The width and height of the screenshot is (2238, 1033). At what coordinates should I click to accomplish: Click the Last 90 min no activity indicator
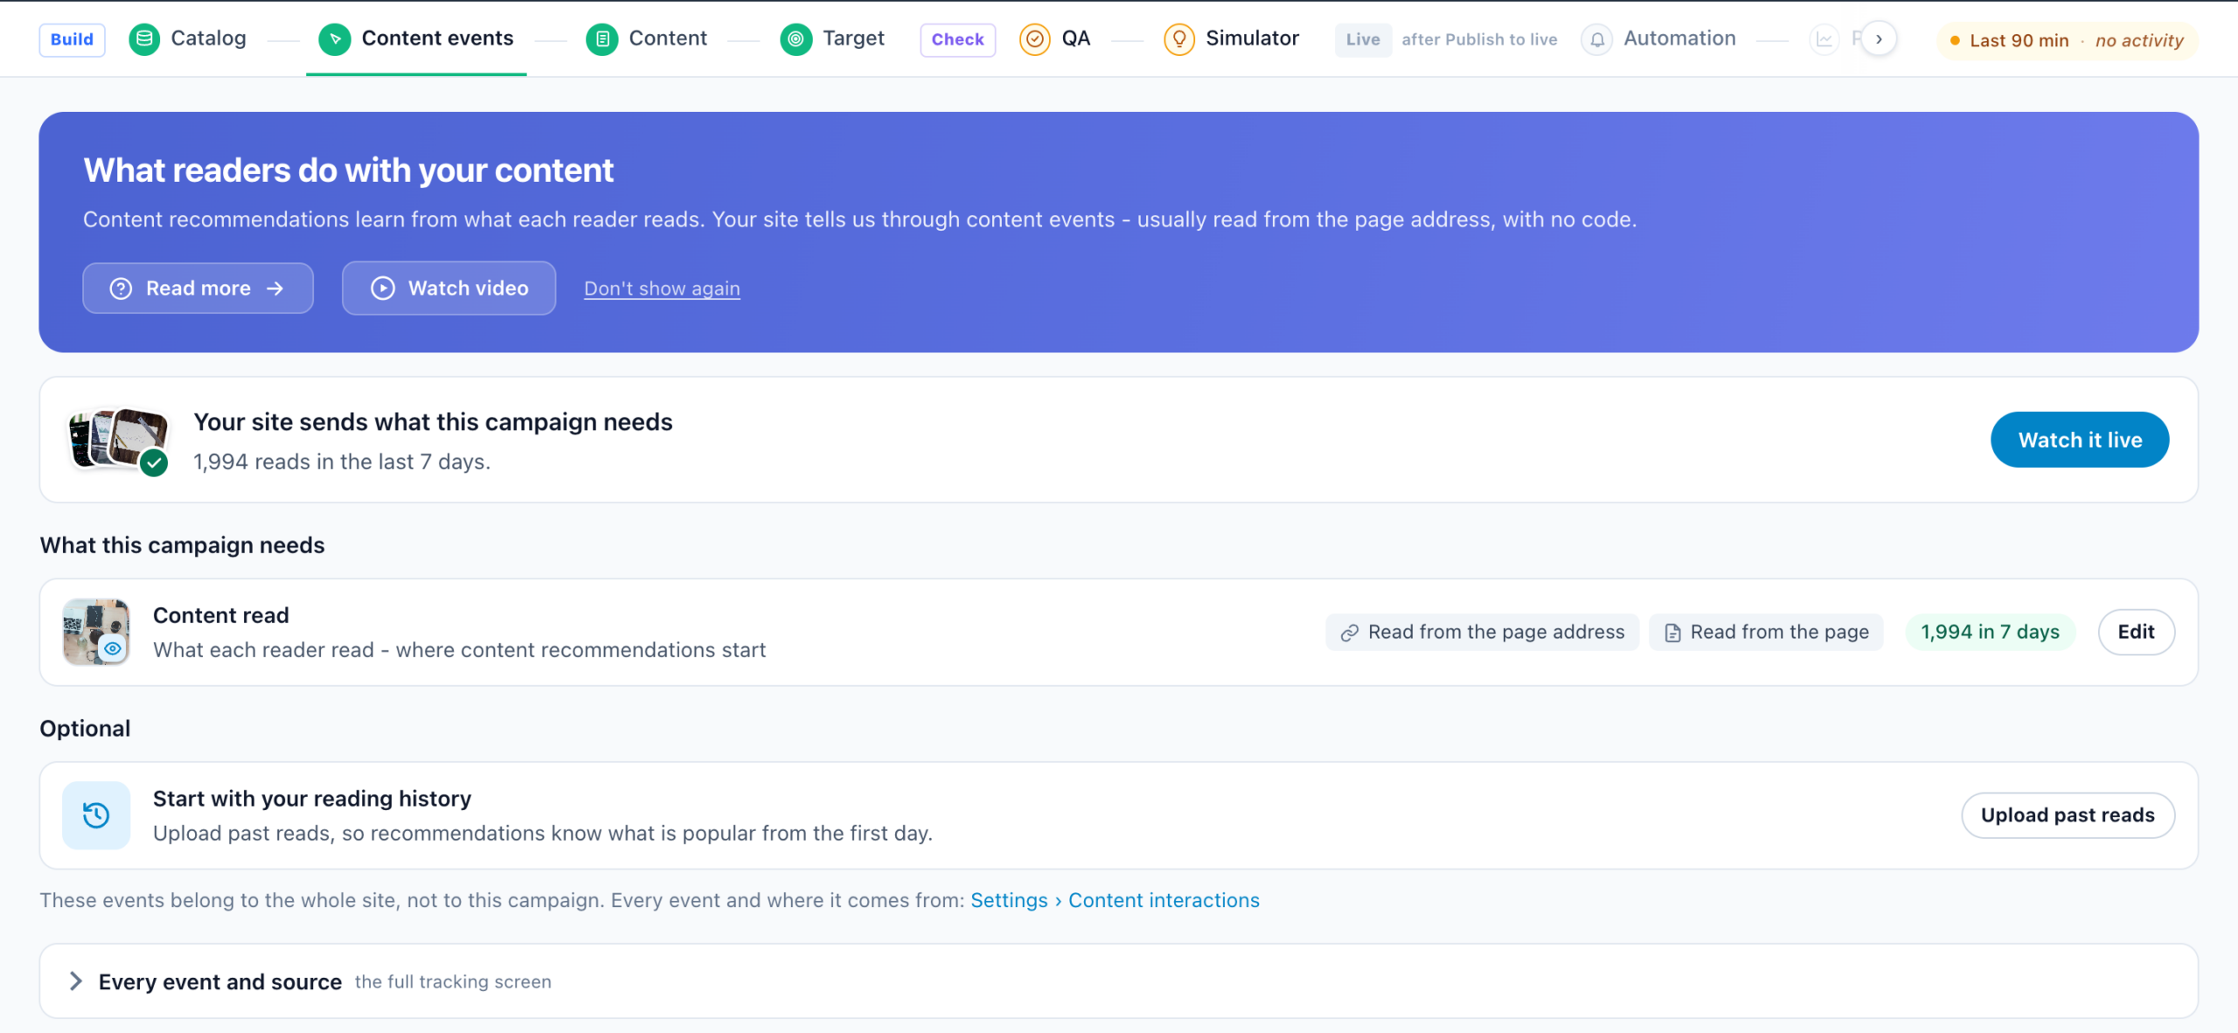(2067, 40)
